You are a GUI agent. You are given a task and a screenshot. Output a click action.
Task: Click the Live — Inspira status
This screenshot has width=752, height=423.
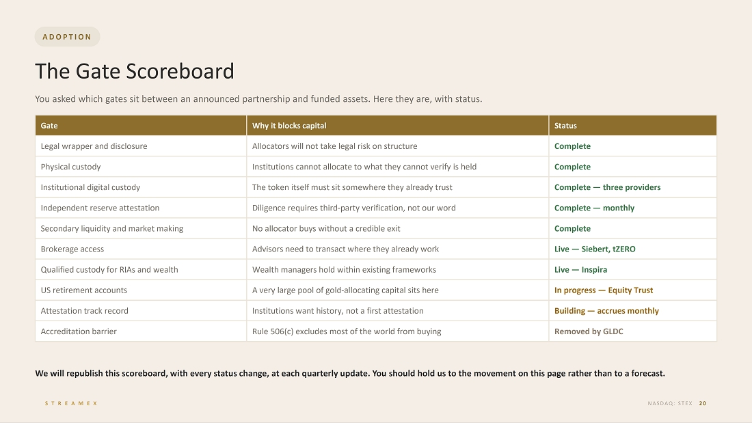coord(581,270)
